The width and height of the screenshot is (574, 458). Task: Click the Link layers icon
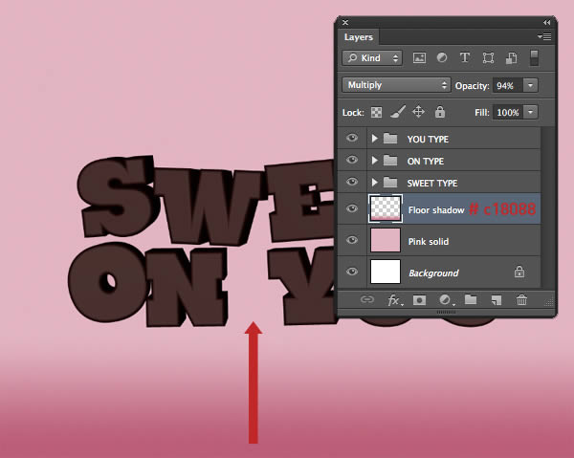click(366, 300)
